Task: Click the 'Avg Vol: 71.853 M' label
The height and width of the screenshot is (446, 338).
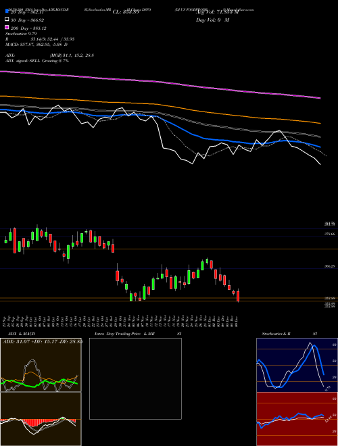Action: tap(218, 12)
